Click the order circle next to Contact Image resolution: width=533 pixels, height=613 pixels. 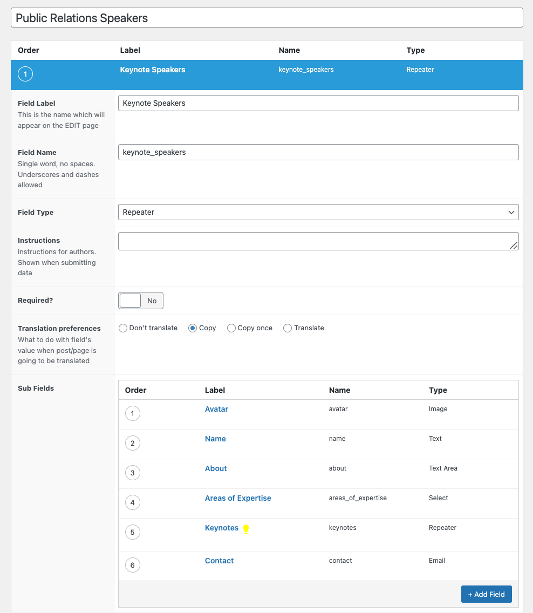click(x=133, y=565)
